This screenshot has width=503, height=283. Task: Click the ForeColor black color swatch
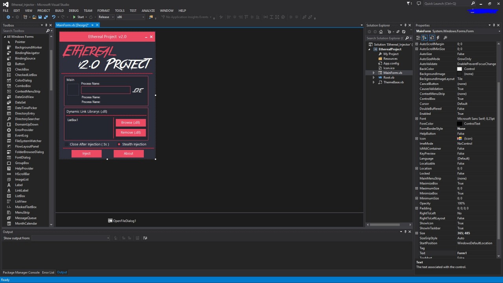pyautogui.click(x=460, y=124)
